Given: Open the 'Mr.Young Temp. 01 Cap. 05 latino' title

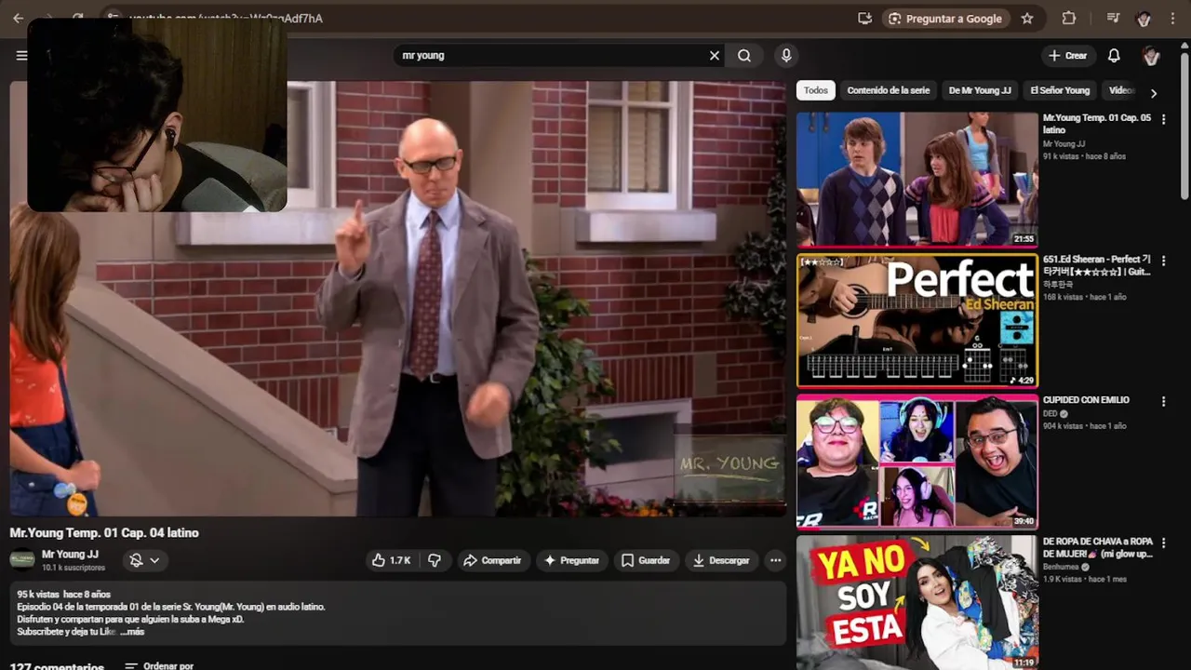Looking at the screenshot, I should point(1097,124).
